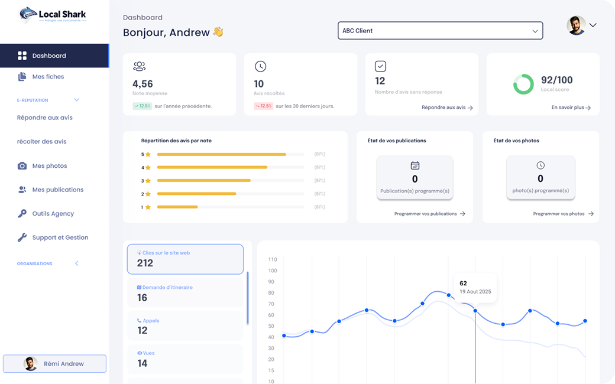Click the Outils Agency key icon

[x=22, y=214]
